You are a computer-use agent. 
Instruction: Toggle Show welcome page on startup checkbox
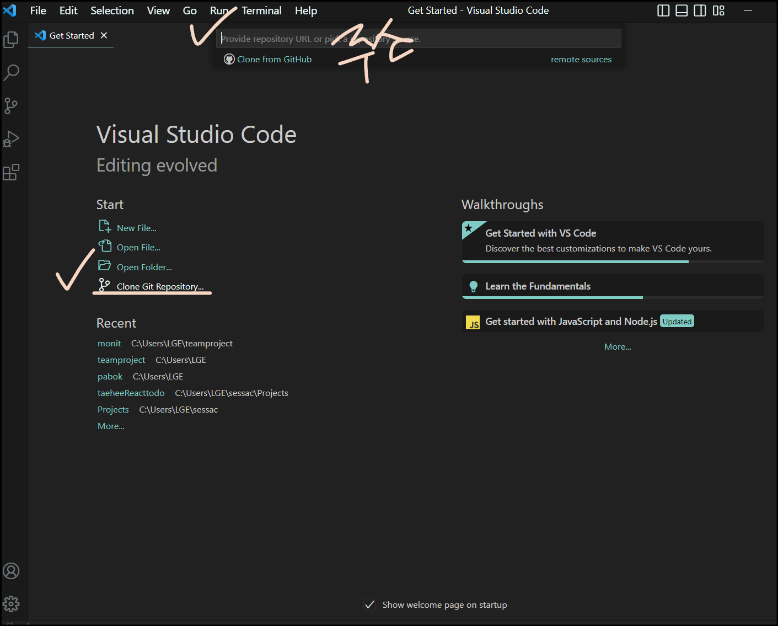coord(369,604)
